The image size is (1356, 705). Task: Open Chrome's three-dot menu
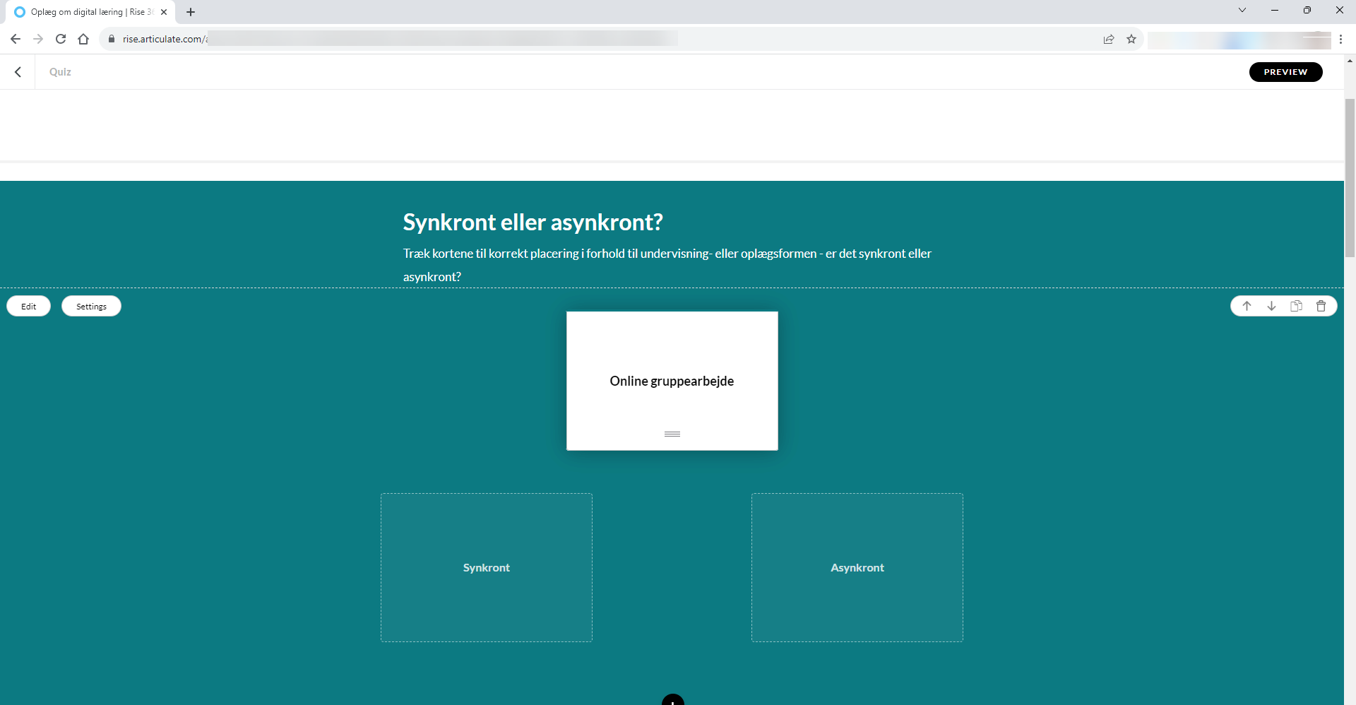click(x=1340, y=39)
